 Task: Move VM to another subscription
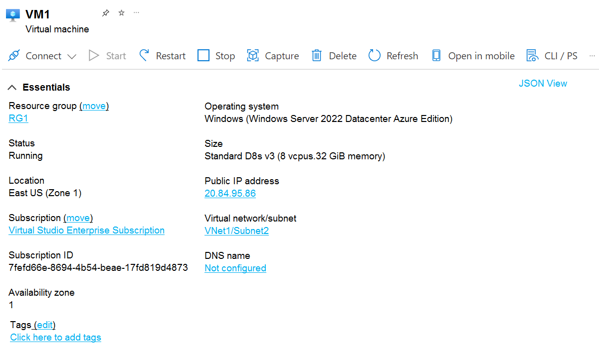click(x=78, y=218)
